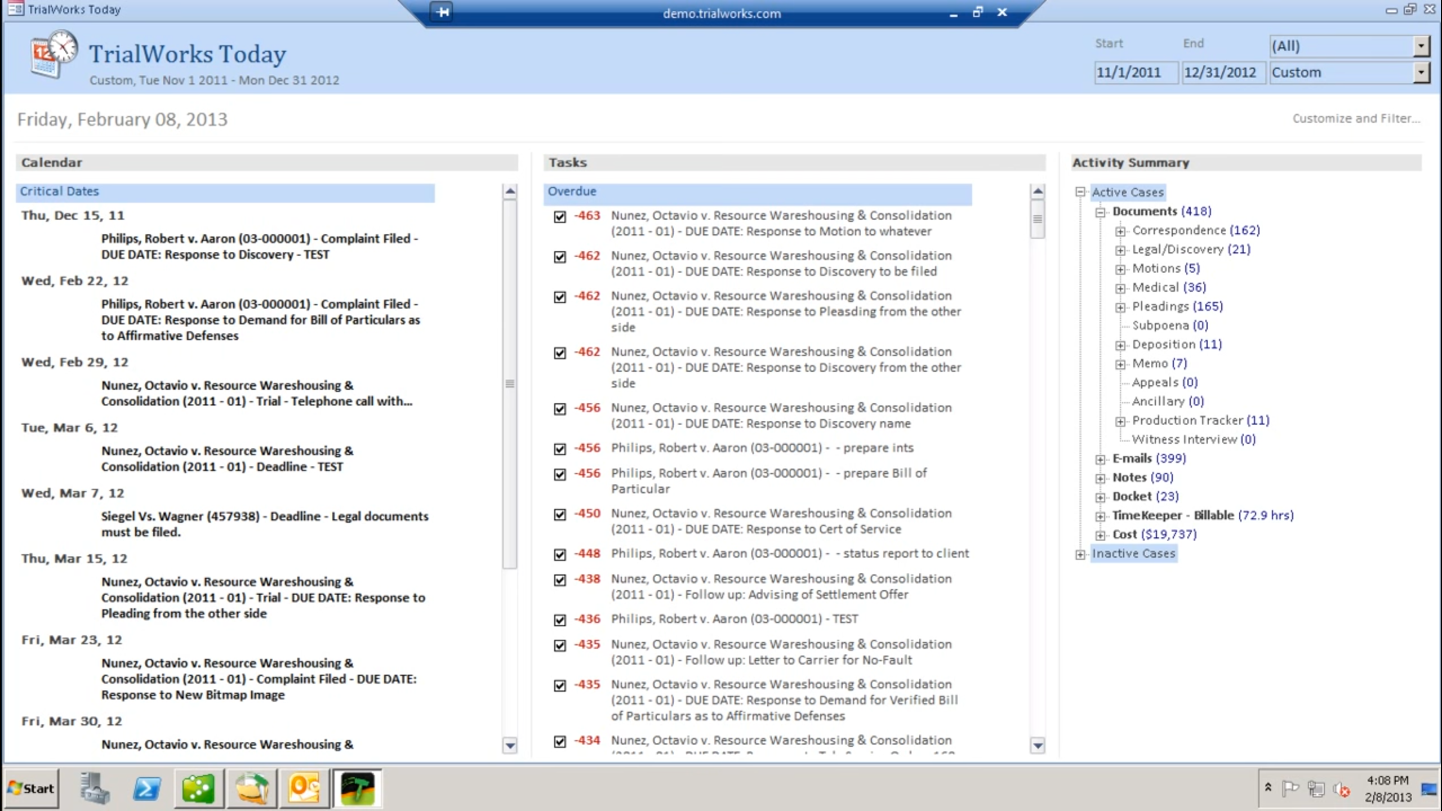The width and height of the screenshot is (1442, 811).
Task: Open Server Manager from the taskbar
Action: (94, 788)
